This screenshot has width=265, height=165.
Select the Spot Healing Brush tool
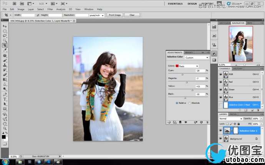[5, 56]
